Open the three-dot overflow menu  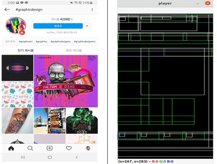pos(92,9)
